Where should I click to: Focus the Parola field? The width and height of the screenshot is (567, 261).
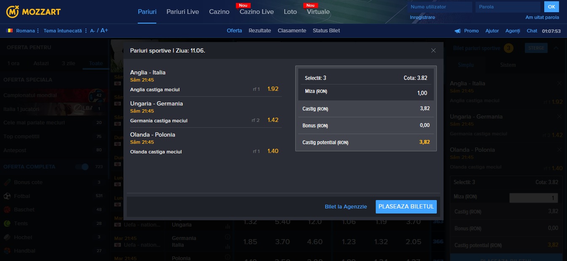point(508,7)
